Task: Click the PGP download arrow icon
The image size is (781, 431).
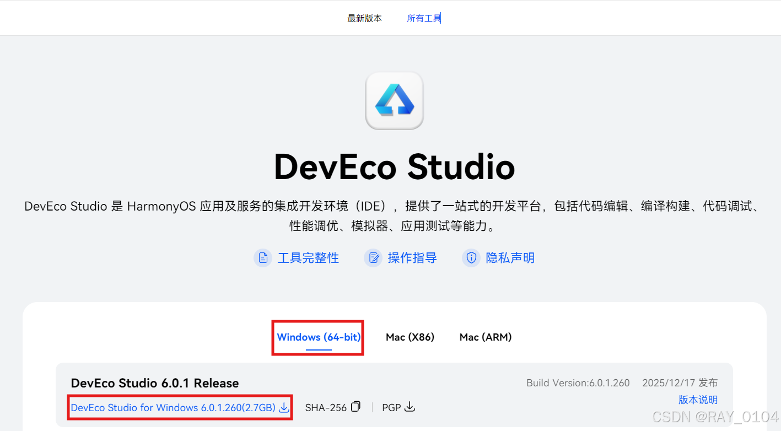Action: tap(410, 407)
